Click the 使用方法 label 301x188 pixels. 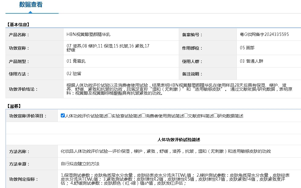(x=19, y=74)
